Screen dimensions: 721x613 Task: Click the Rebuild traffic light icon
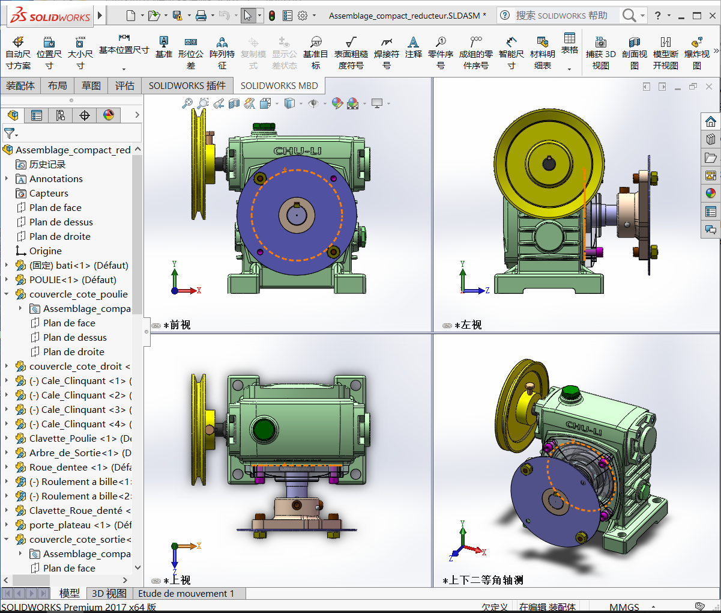click(x=272, y=16)
